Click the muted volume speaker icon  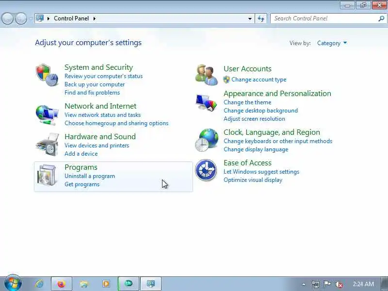pos(339,284)
